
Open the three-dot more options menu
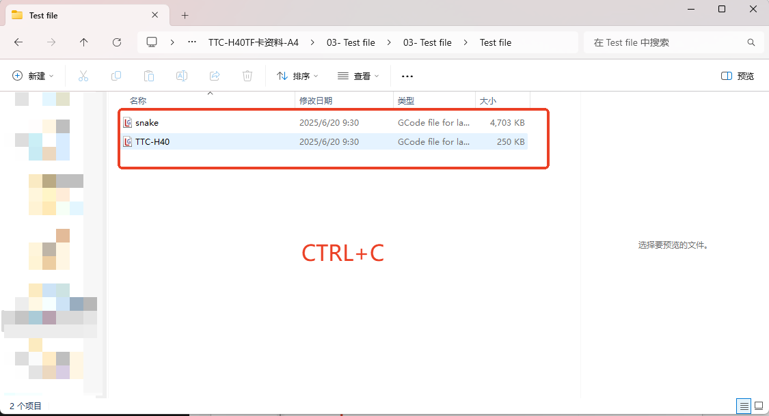click(407, 76)
